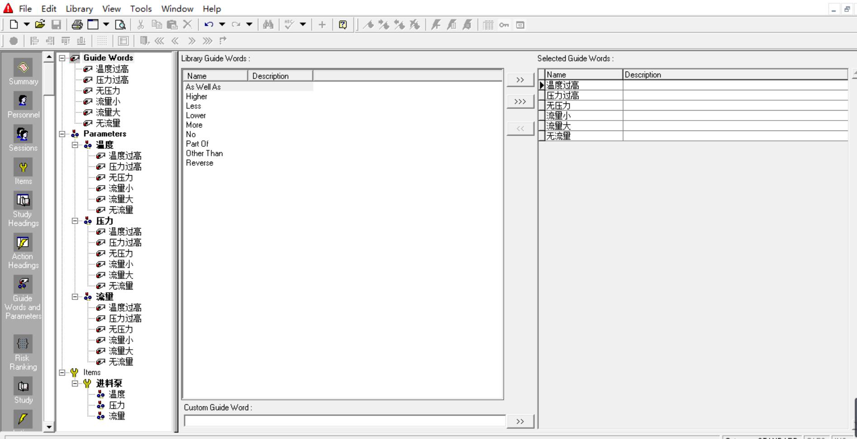Open the Undo history dropdown arrow
The width and height of the screenshot is (857, 439).
(222, 25)
